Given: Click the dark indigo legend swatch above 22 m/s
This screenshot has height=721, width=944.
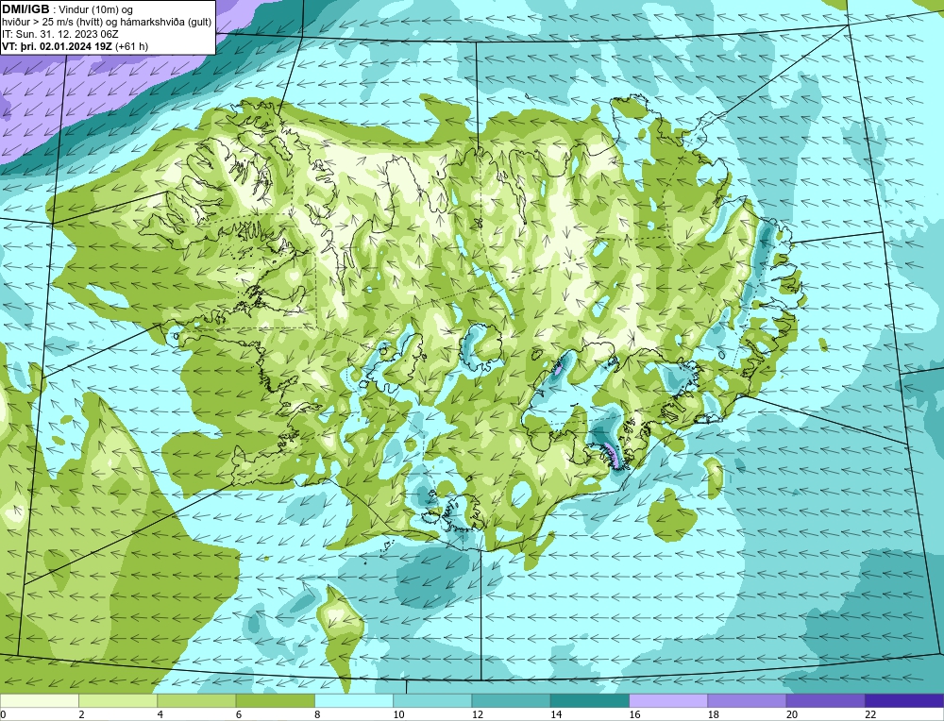Looking at the screenshot, I should [904, 700].
